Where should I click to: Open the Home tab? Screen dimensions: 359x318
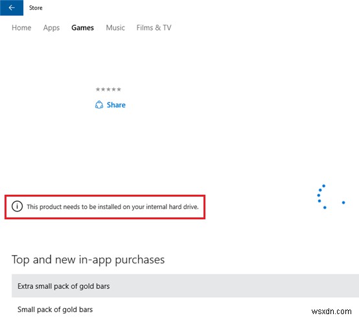coord(21,28)
